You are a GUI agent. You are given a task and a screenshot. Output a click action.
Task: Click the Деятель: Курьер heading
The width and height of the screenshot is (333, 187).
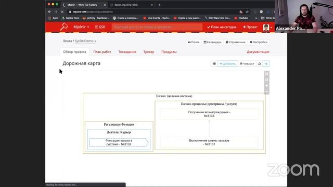[x=119, y=132]
